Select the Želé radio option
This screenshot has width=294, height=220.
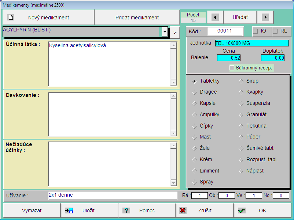pyautogui.click(x=194, y=148)
